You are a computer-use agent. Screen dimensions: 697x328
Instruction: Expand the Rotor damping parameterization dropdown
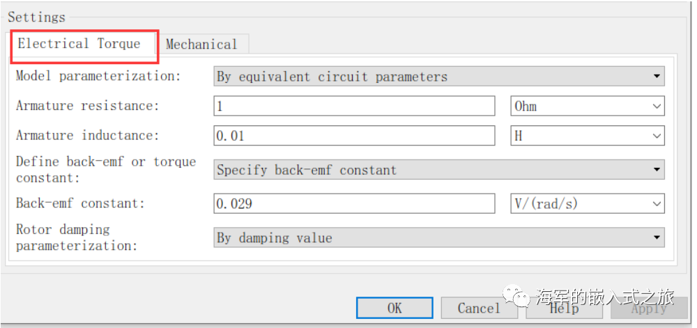438,238
